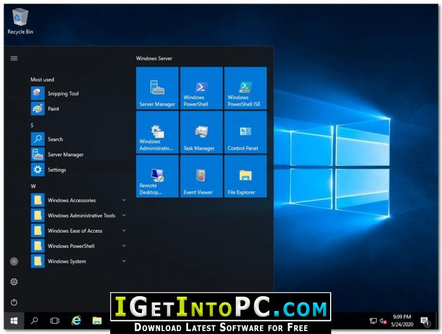
Task: Open the network icon in system tray
Action: point(373,321)
